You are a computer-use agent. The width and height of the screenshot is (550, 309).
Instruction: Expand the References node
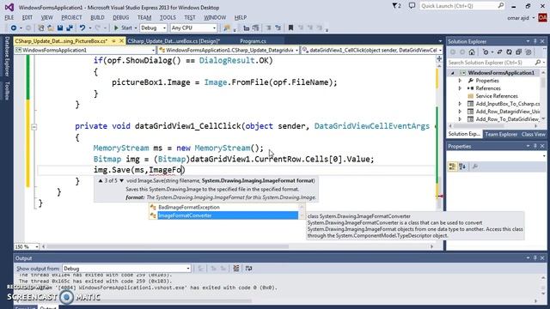click(x=461, y=88)
